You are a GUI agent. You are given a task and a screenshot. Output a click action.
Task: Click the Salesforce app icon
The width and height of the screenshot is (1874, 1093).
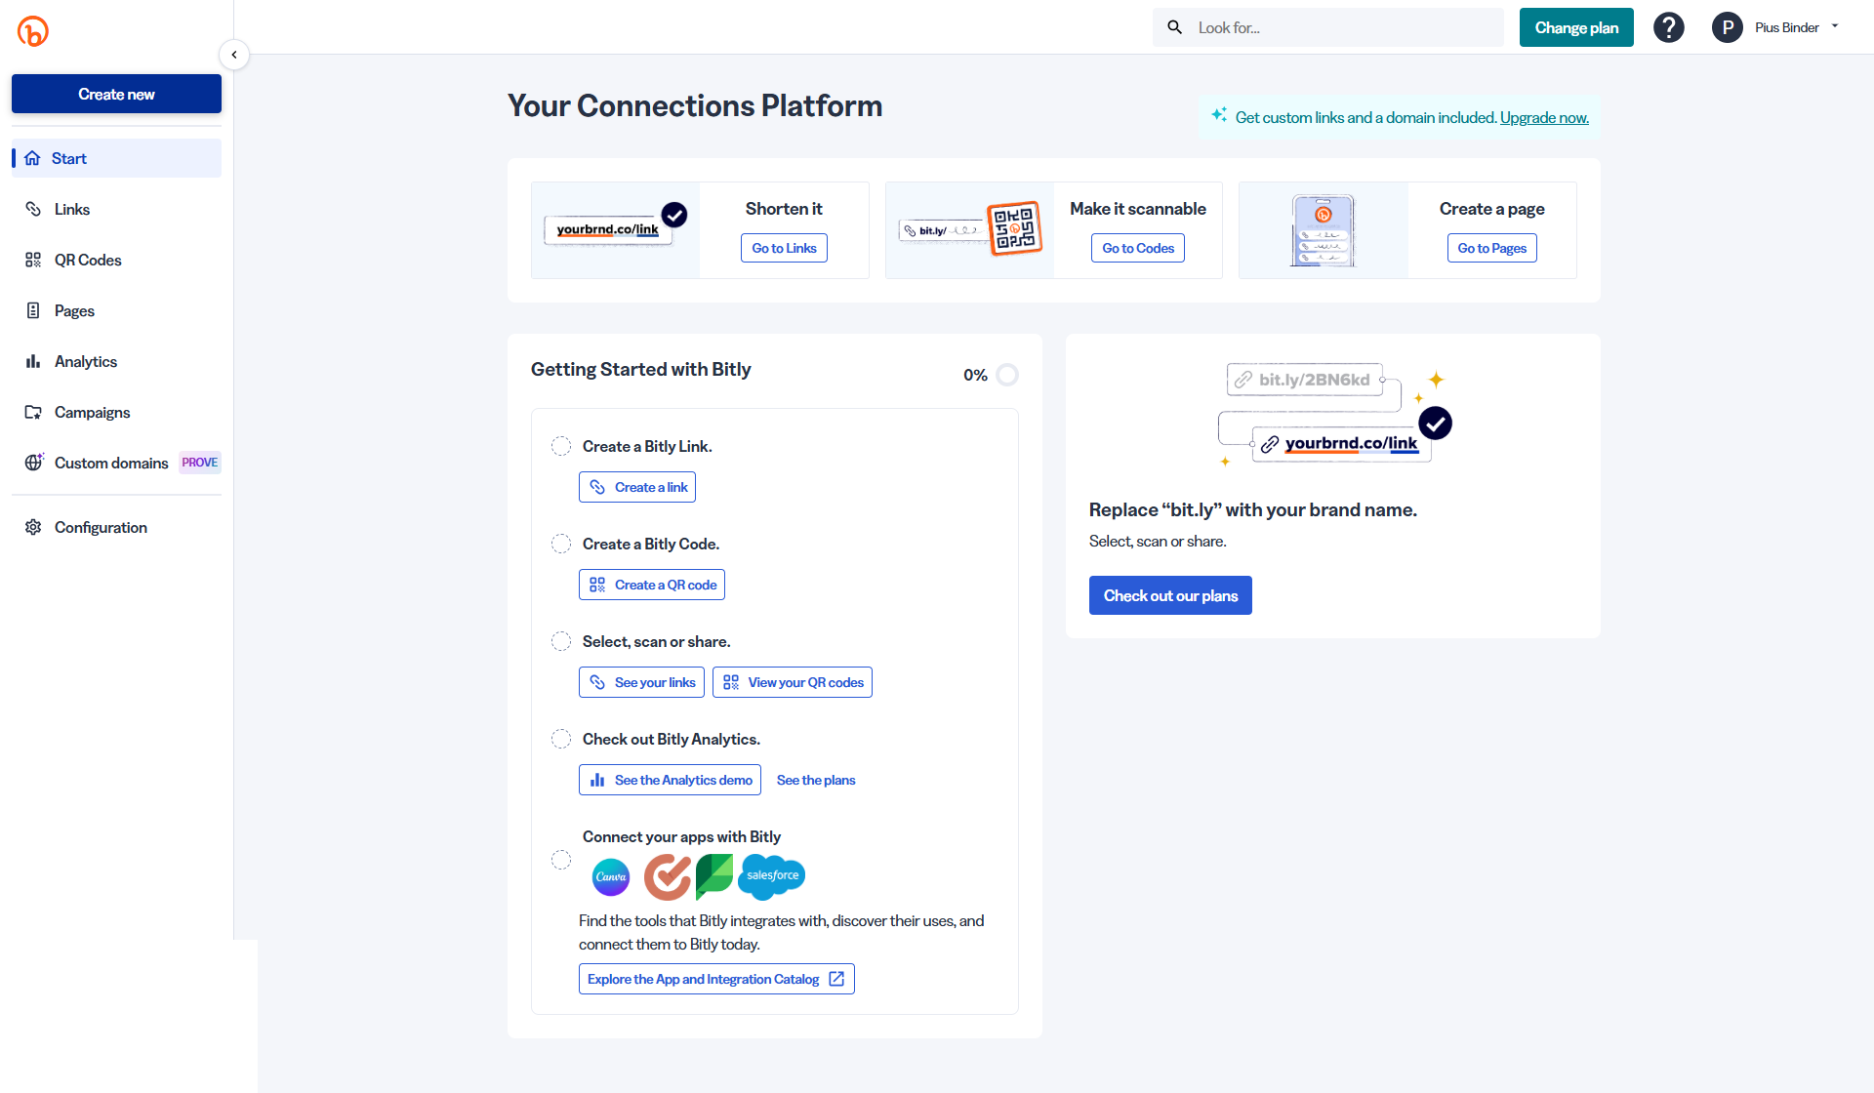click(x=773, y=876)
